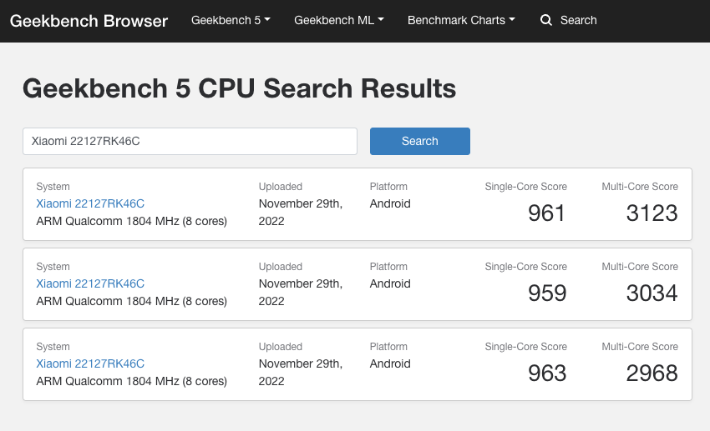Click the magnifying glass search icon
Image resolution: width=710 pixels, height=431 pixels.
click(546, 20)
